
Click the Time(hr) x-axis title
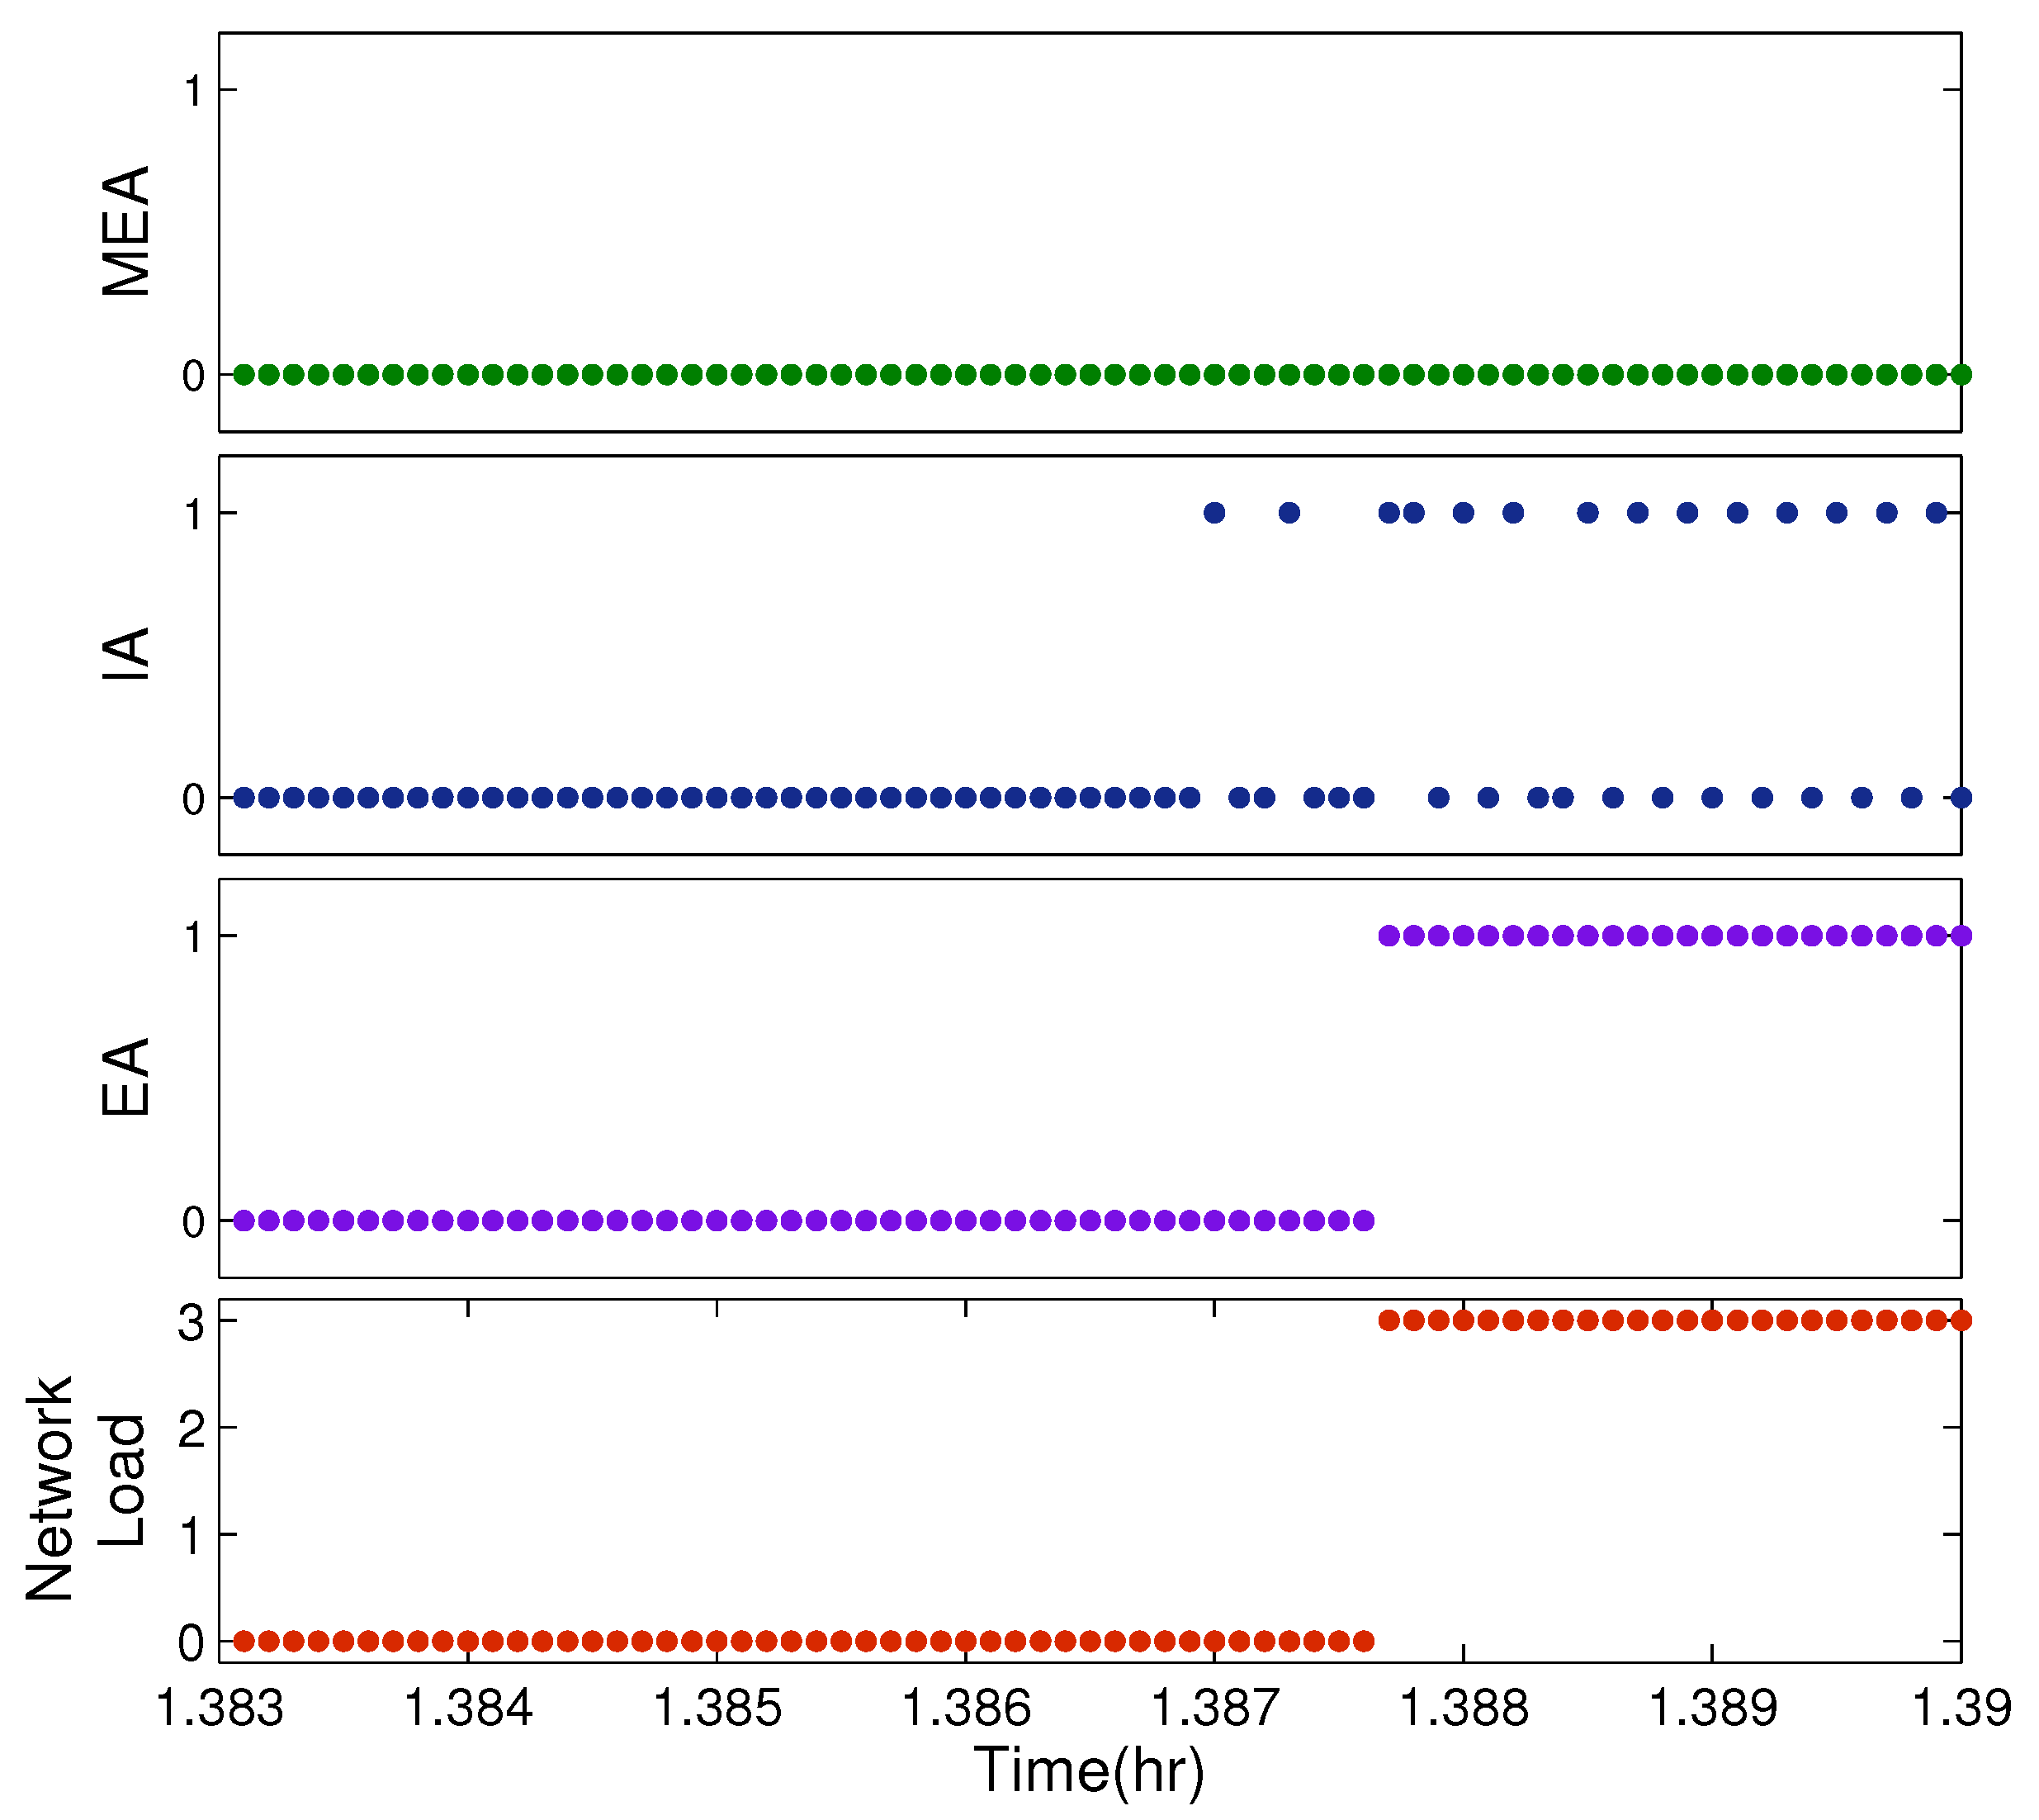click(1090, 1770)
